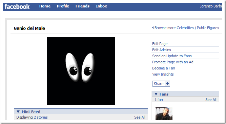Click See All in Mini-Feed section
The image size is (226, 124).
[x=140, y=117]
